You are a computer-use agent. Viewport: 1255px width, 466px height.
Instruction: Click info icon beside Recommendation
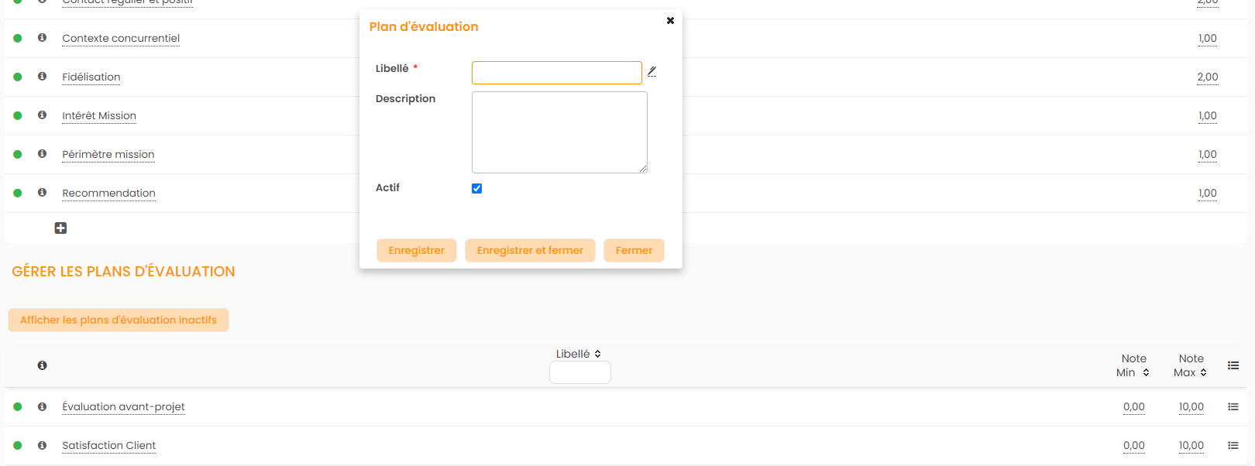tap(43, 193)
